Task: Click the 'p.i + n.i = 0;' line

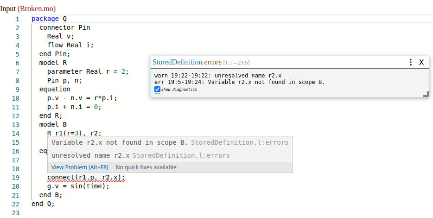Action: 74,107
